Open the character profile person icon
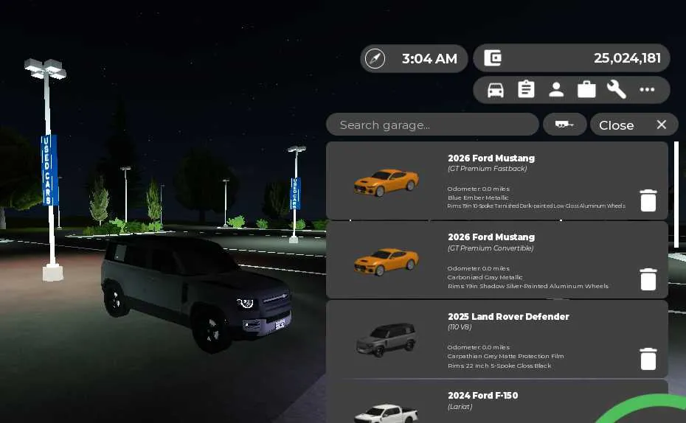 coord(556,90)
